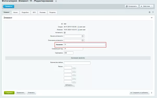Viewport: 157px width, 98px height.
Task: Focus the first Регион input box
Action: (68, 67)
